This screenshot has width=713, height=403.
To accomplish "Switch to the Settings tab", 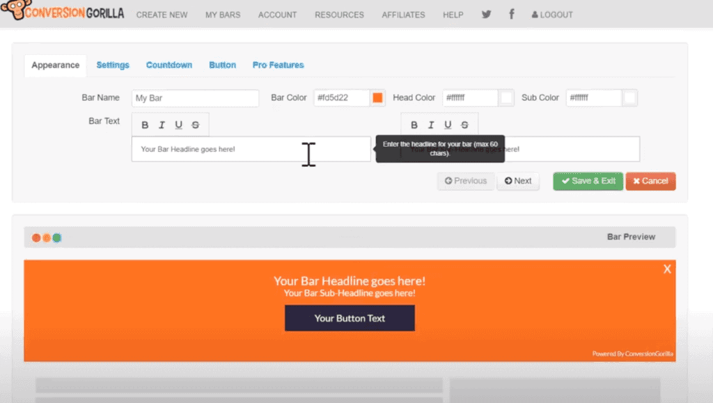I will [113, 65].
